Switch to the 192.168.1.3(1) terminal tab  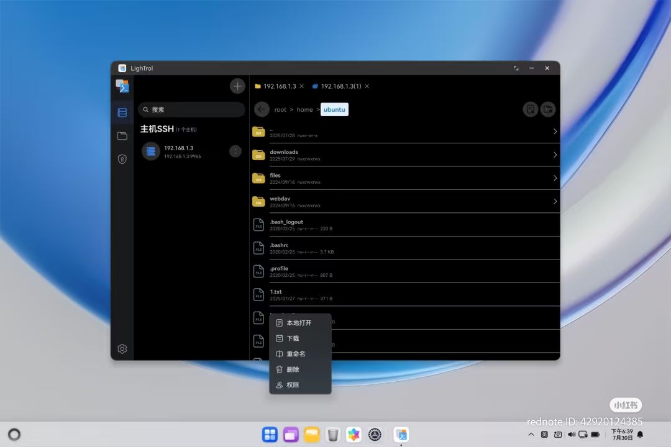tap(337, 86)
